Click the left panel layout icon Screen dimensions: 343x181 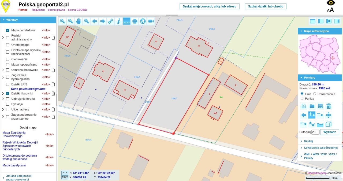(x=320, y=21)
